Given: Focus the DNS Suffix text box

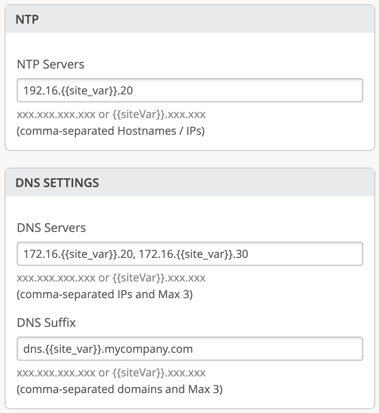Looking at the screenshot, I should point(189,349).
